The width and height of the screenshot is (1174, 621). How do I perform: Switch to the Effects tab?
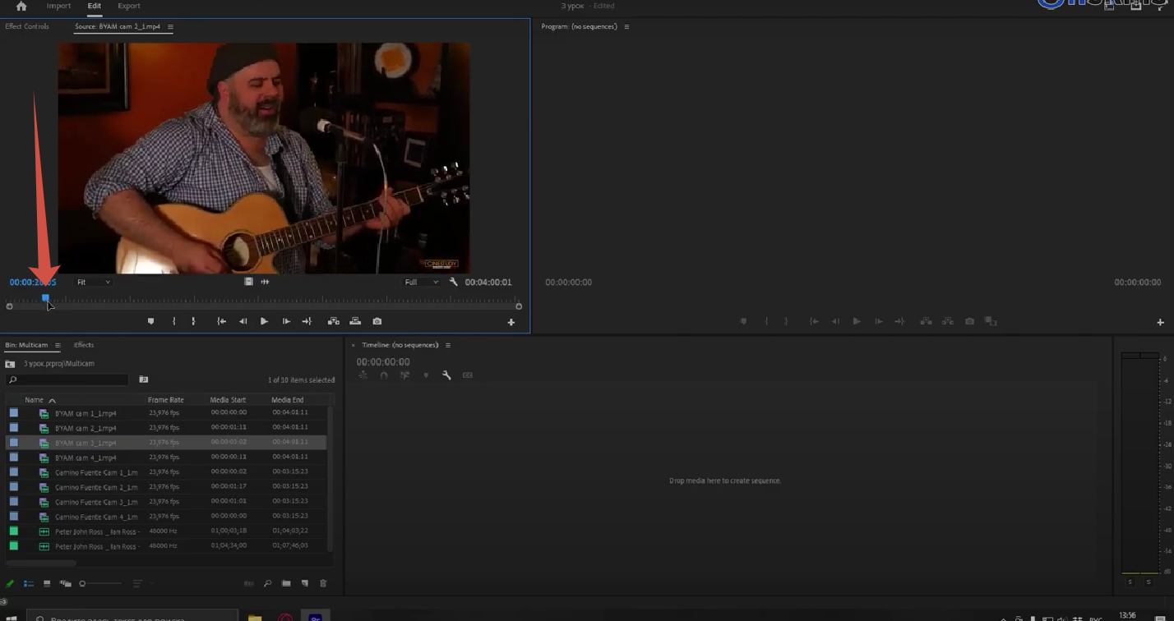tap(84, 345)
